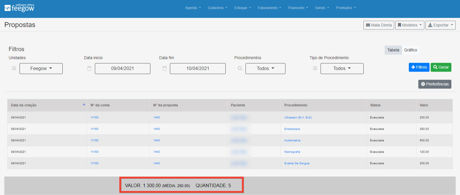The width and height of the screenshot is (460, 195).
Task: Click the list icon beside Unidades
Action: coord(14,68)
